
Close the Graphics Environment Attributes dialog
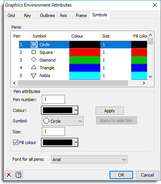click(155, 5)
